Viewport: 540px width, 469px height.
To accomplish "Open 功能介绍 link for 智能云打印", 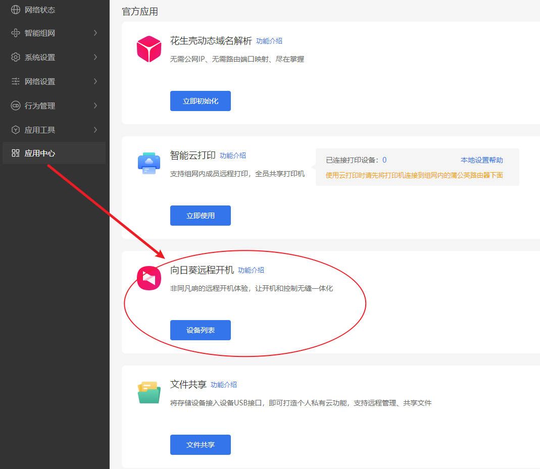I will pyautogui.click(x=233, y=155).
